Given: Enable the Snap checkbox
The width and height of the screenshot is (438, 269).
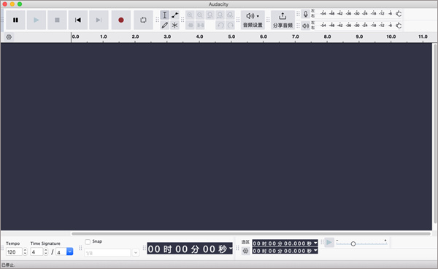Looking at the screenshot, I should (88, 241).
